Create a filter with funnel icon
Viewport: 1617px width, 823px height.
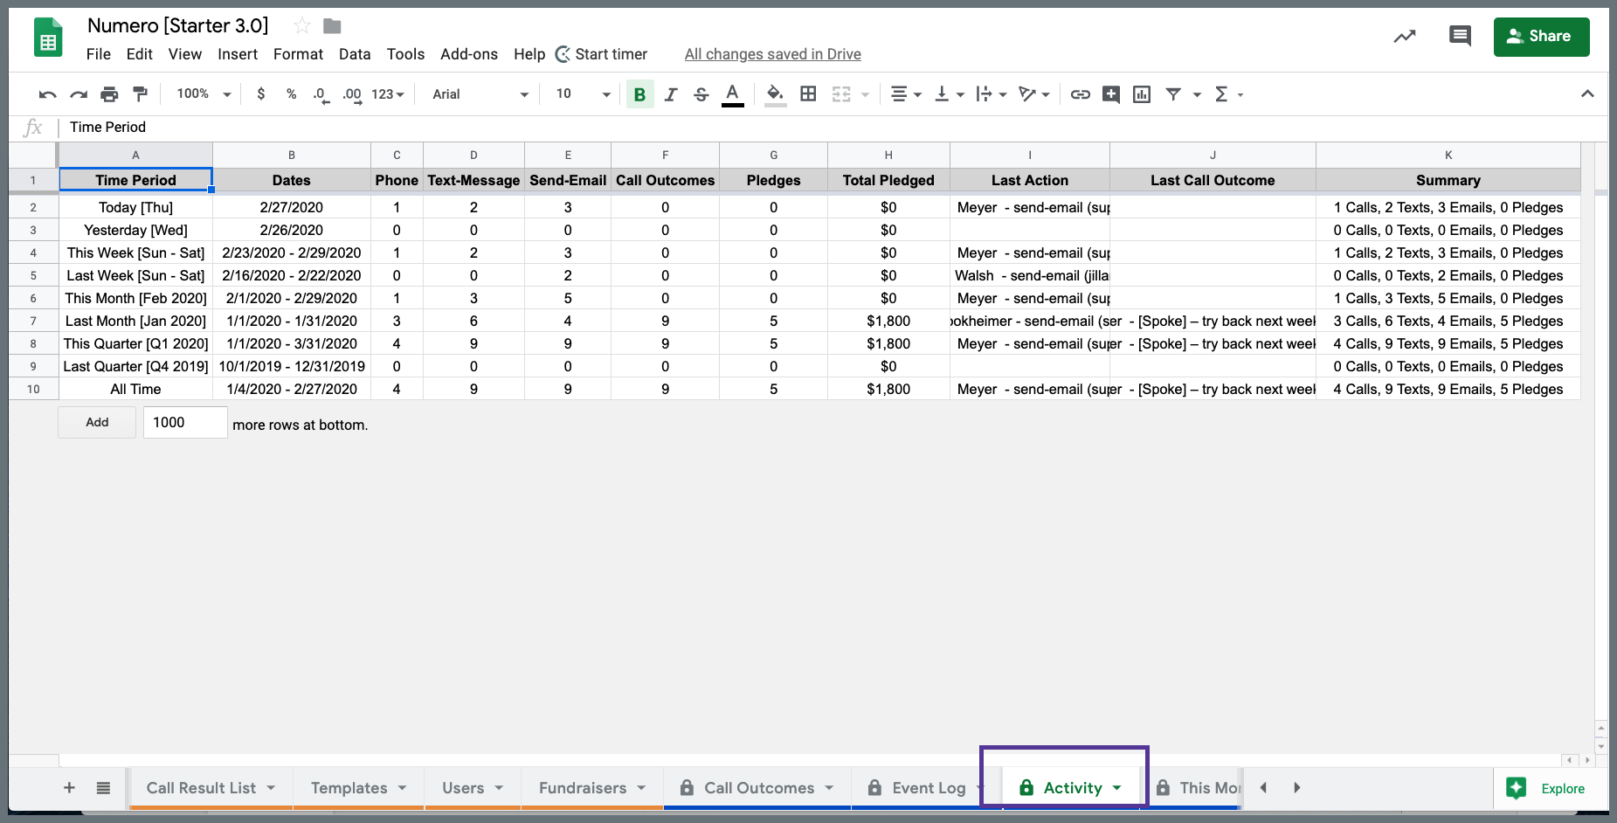coord(1173,94)
